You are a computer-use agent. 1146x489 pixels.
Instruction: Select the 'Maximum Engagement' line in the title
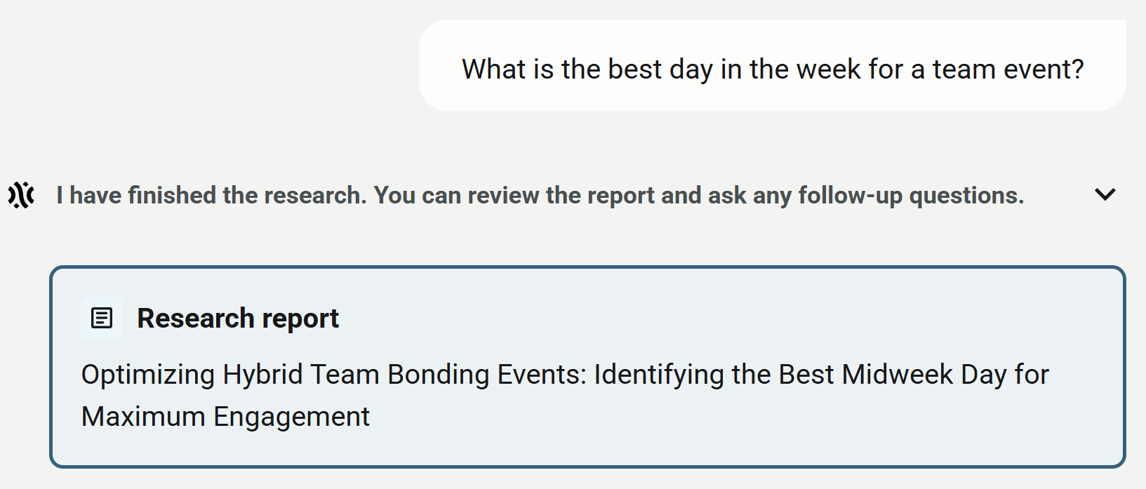click(x=225, y=416)
